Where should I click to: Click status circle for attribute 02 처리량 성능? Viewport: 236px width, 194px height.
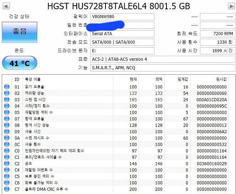click(x=7, y=93)
